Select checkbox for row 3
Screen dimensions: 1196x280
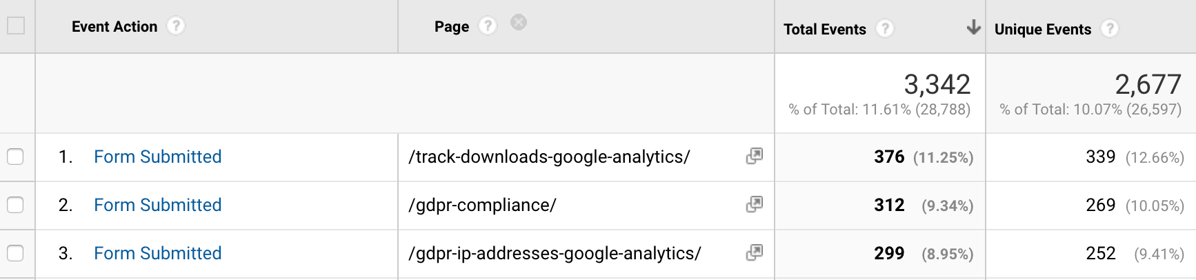(15, 253)
